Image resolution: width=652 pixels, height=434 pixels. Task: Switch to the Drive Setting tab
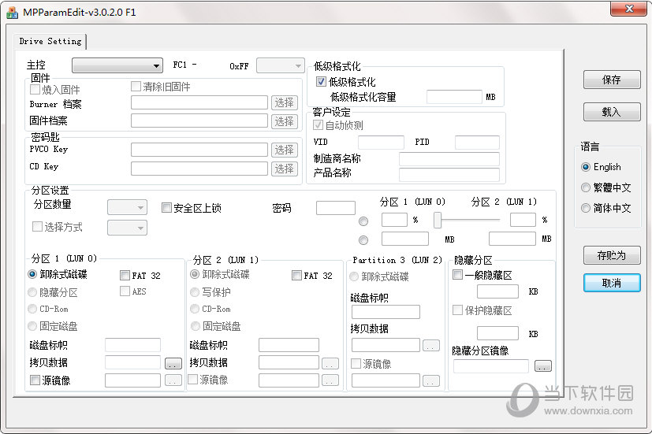50,41
